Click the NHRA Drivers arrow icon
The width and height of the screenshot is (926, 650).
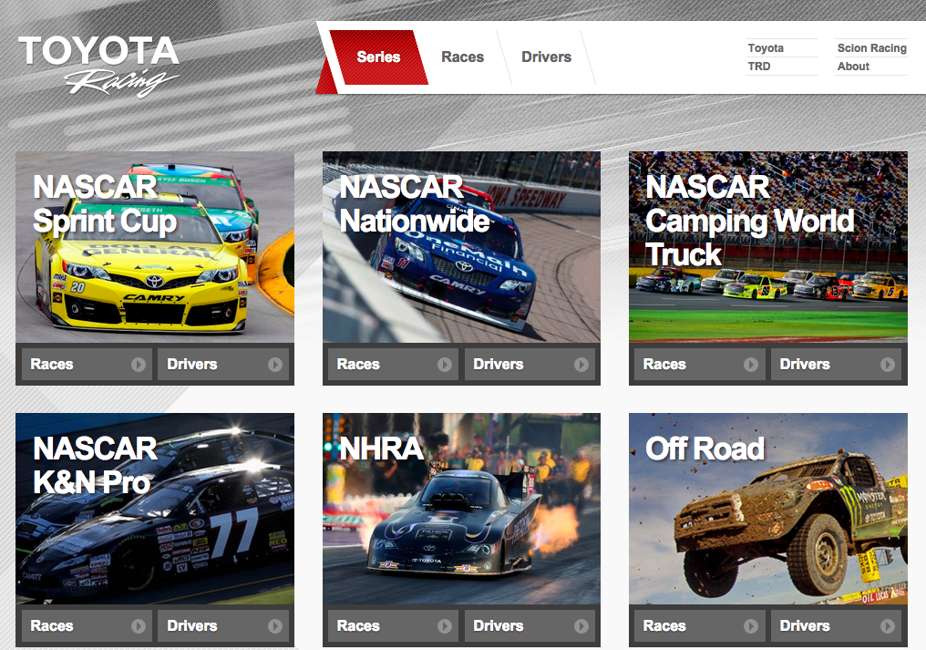point(581,625)
